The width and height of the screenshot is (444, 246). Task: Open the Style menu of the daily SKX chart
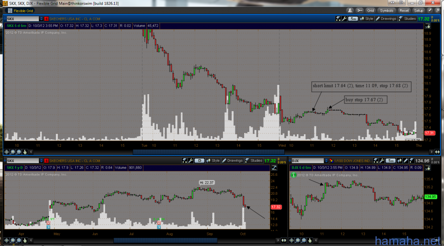click(x=213, y=161)
